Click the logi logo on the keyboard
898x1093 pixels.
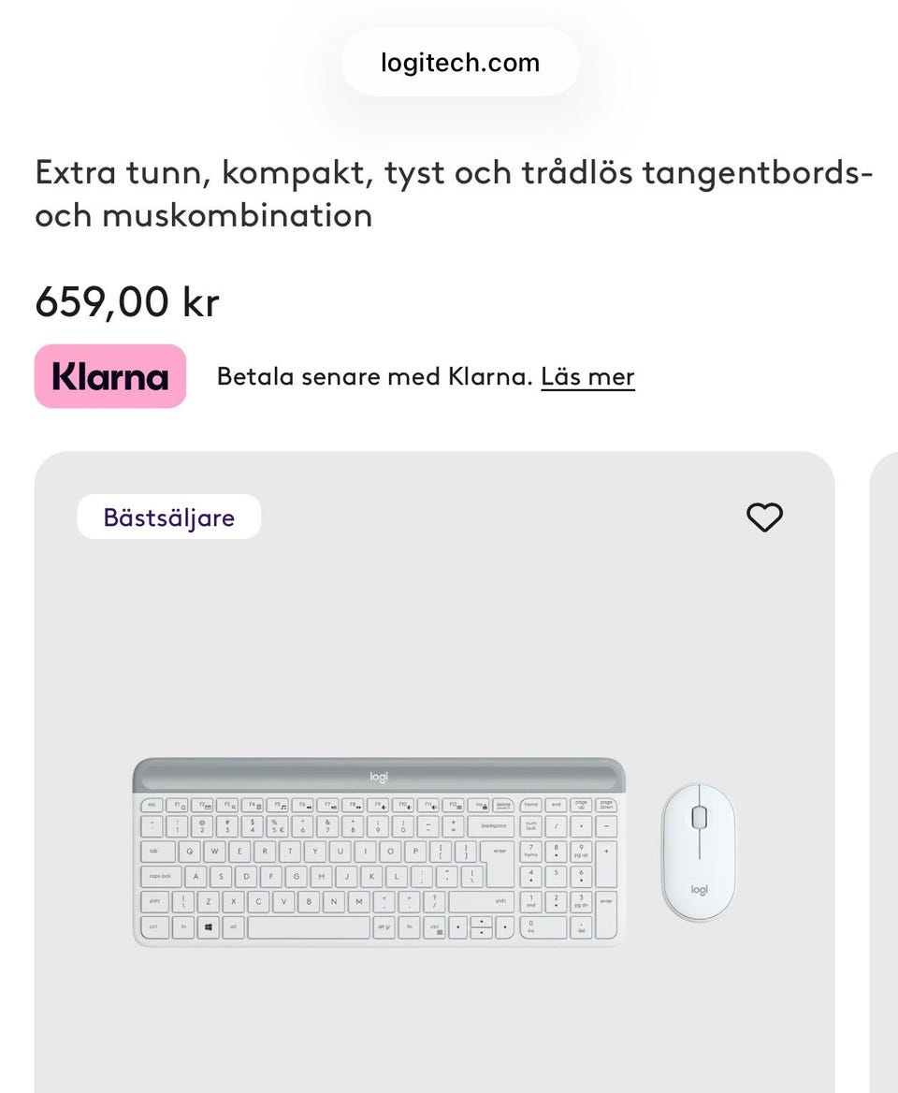coord(379,776)
